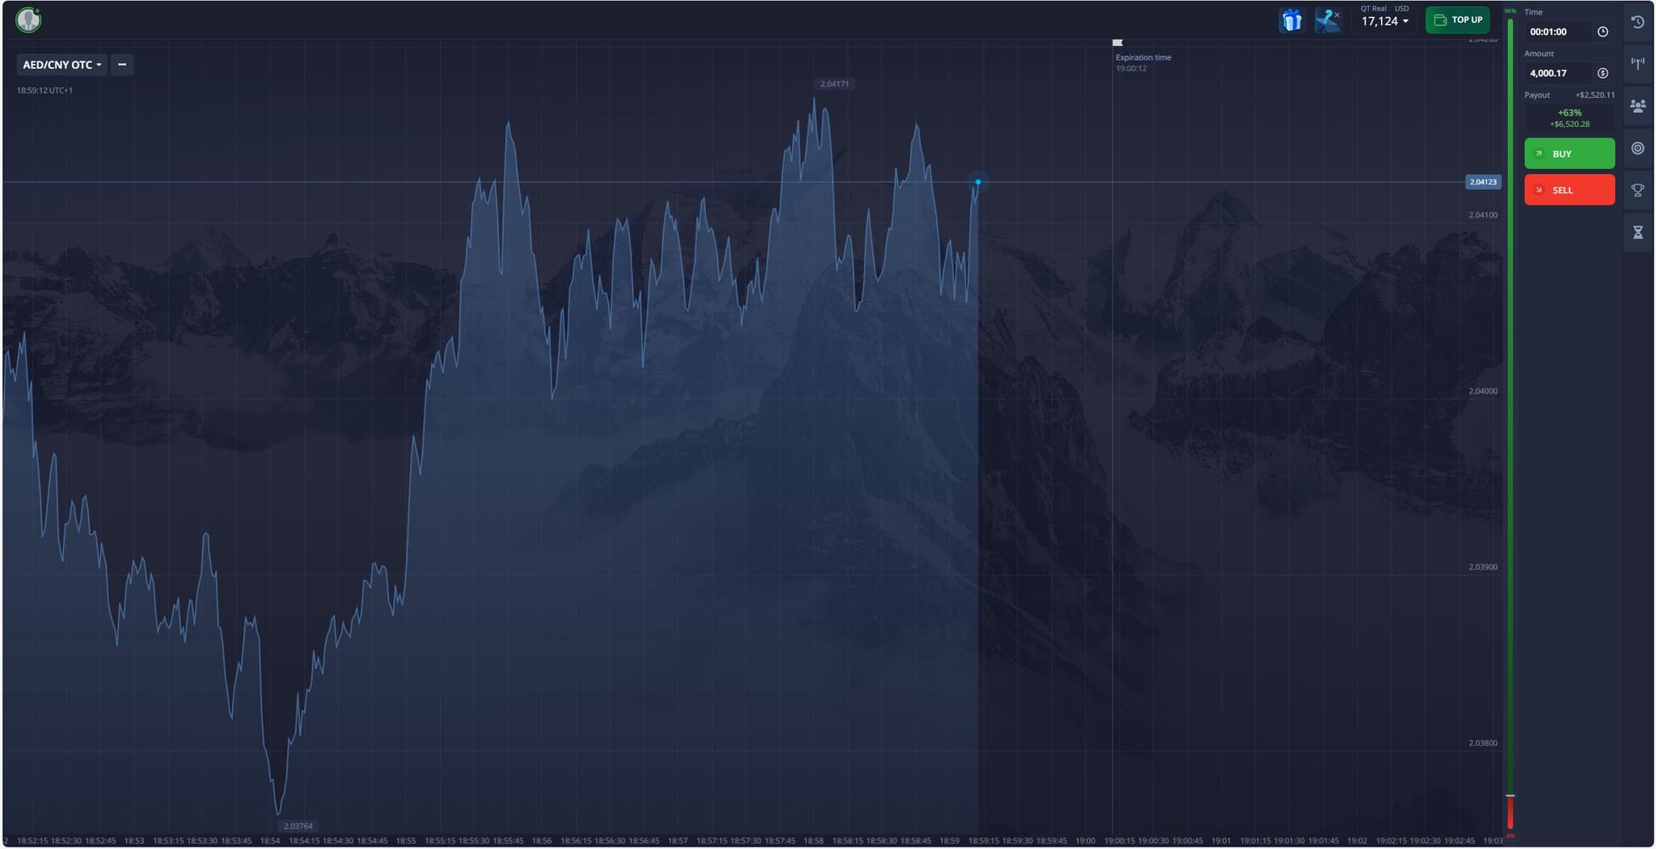The width and height of the screenshot is (1656, 849).
Task: Open the tournaments trophy icon
Action: coord(1637,190)
